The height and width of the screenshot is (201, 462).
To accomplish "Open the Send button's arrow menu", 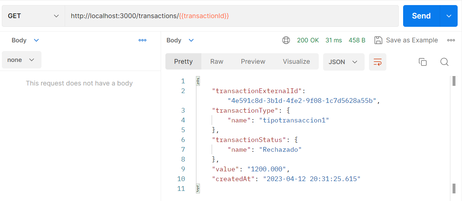I will (449, 16).
